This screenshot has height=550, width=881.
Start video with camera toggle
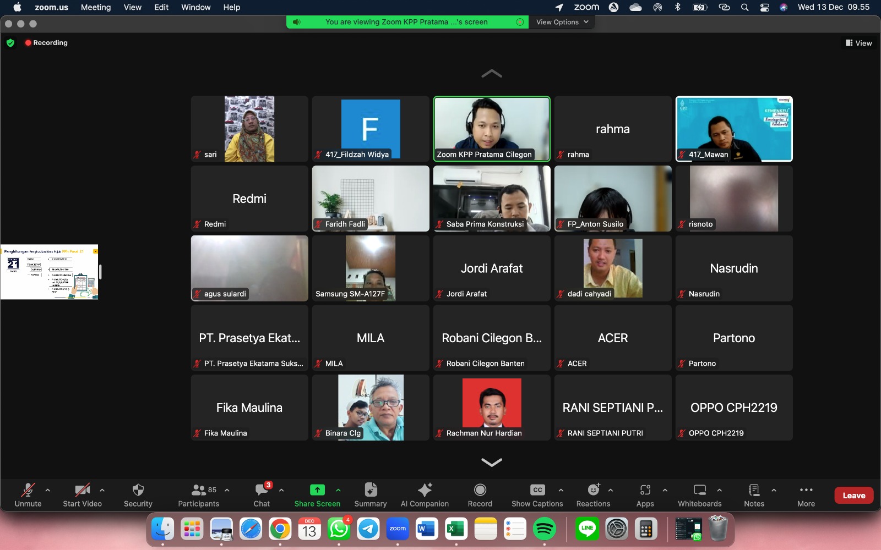(x=82, y=494)
